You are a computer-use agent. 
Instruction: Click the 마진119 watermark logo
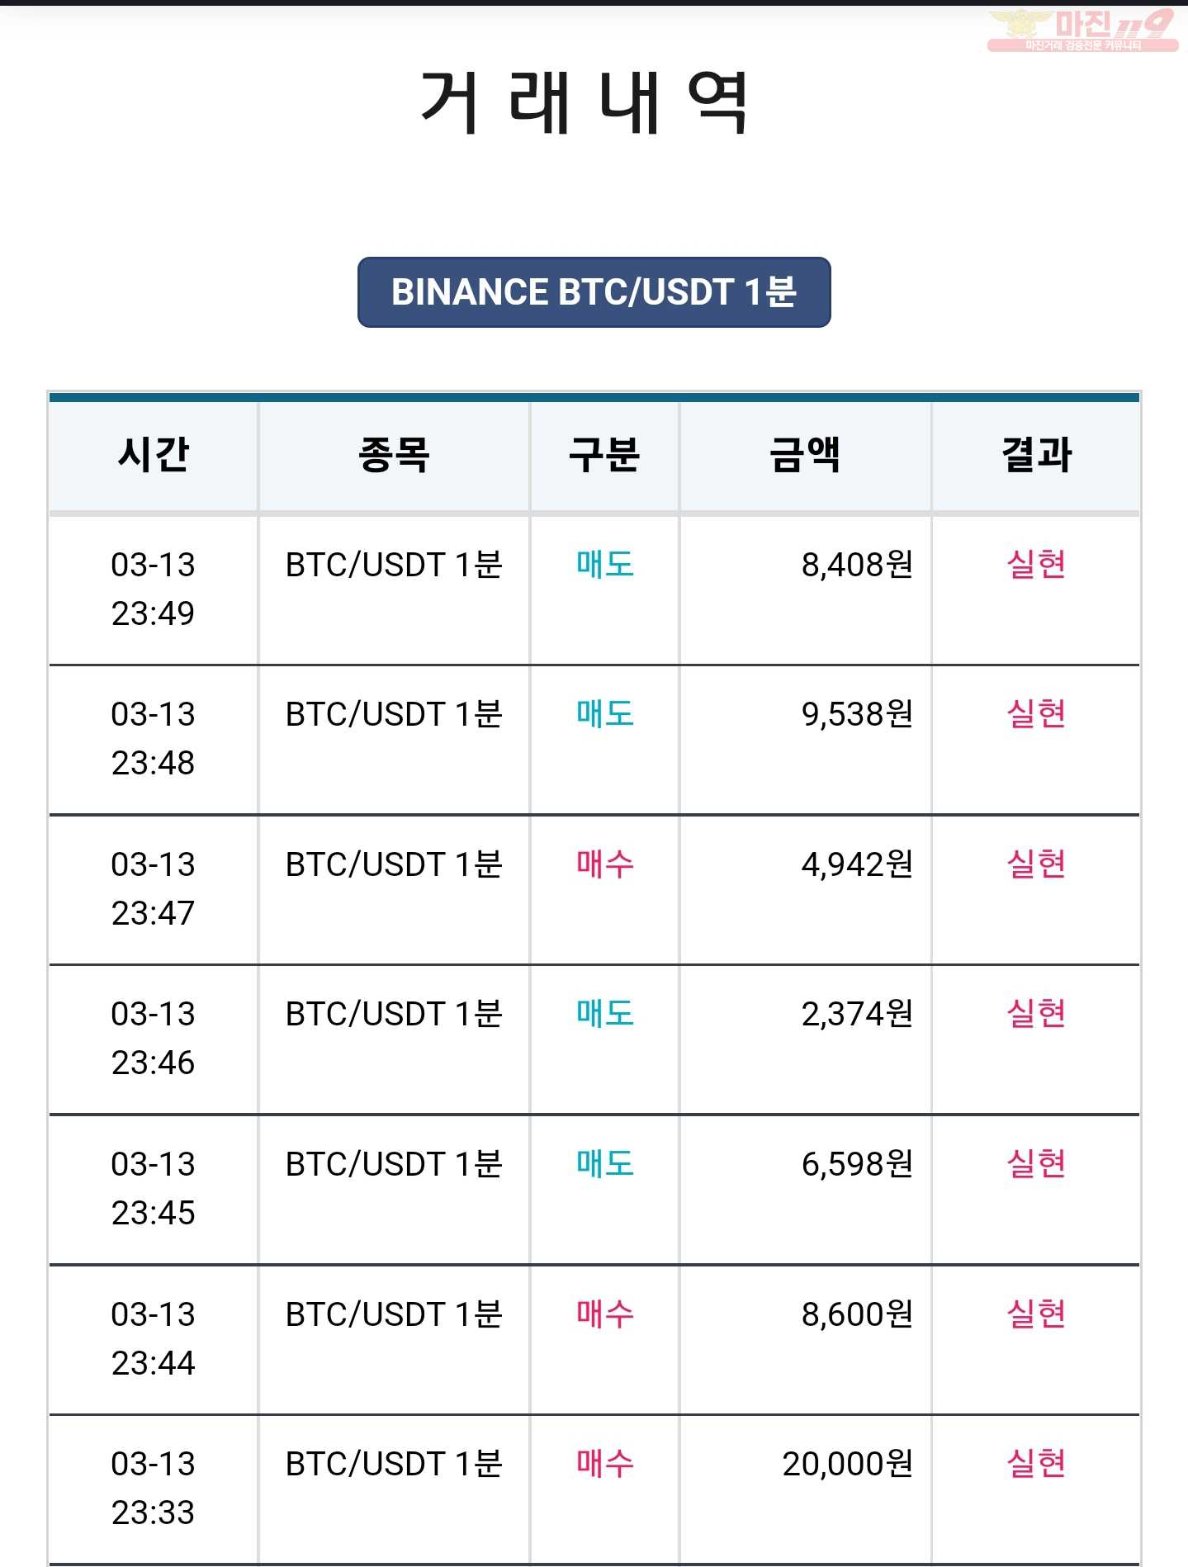1082,30
